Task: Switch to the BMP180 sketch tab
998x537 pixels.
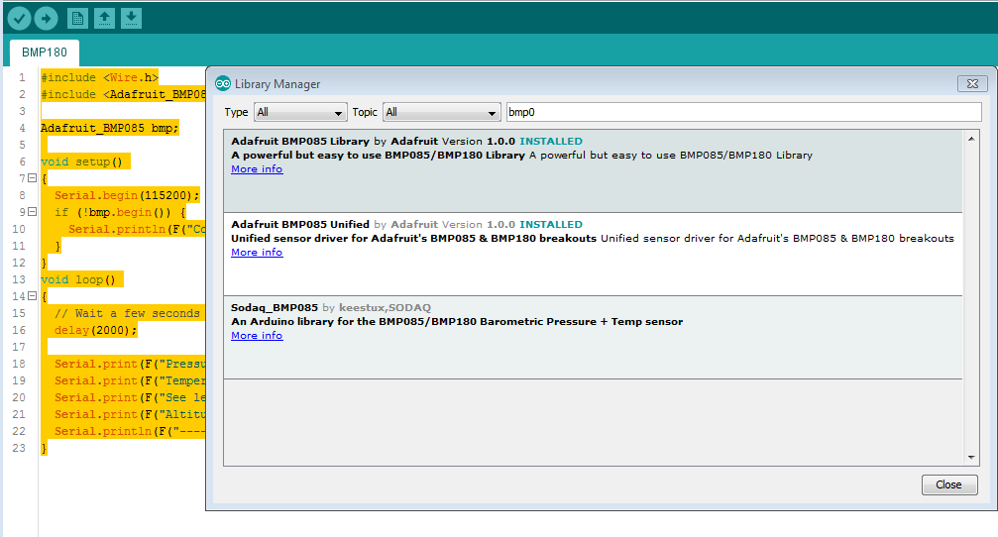Action: (x=45, y=53)
